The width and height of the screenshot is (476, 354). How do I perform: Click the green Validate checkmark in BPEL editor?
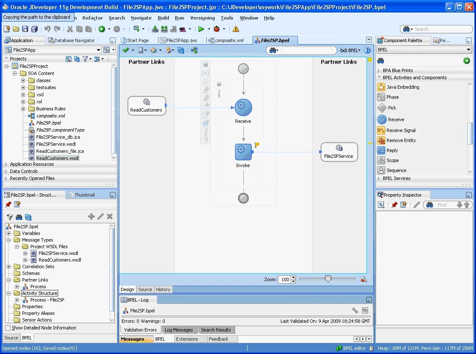126,50
